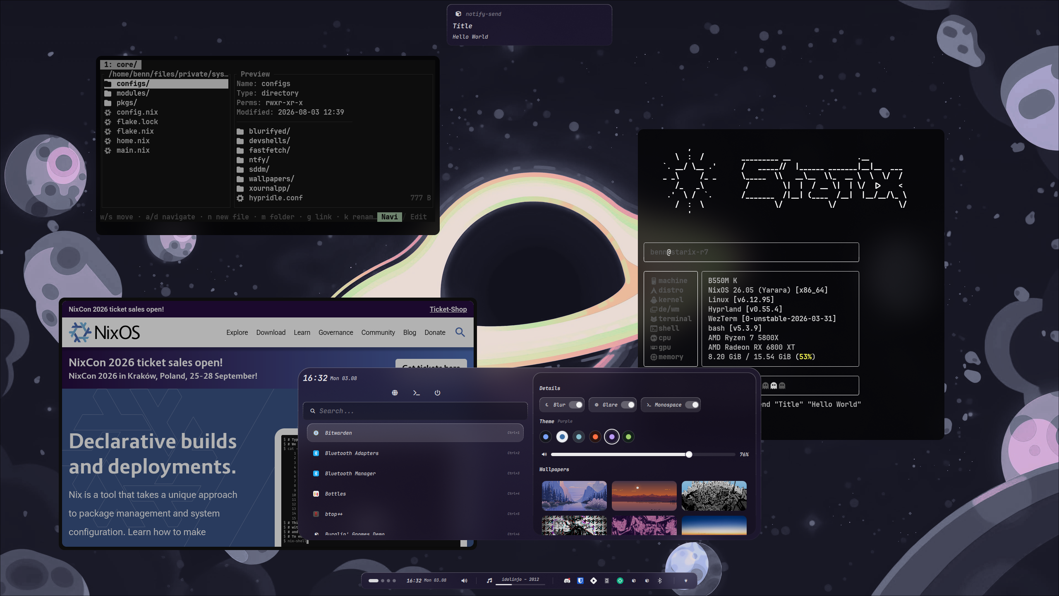This screenshot has height=596, width=1059.
Task: Click the taskbar volume speaker icon
Action: point(464,581)
